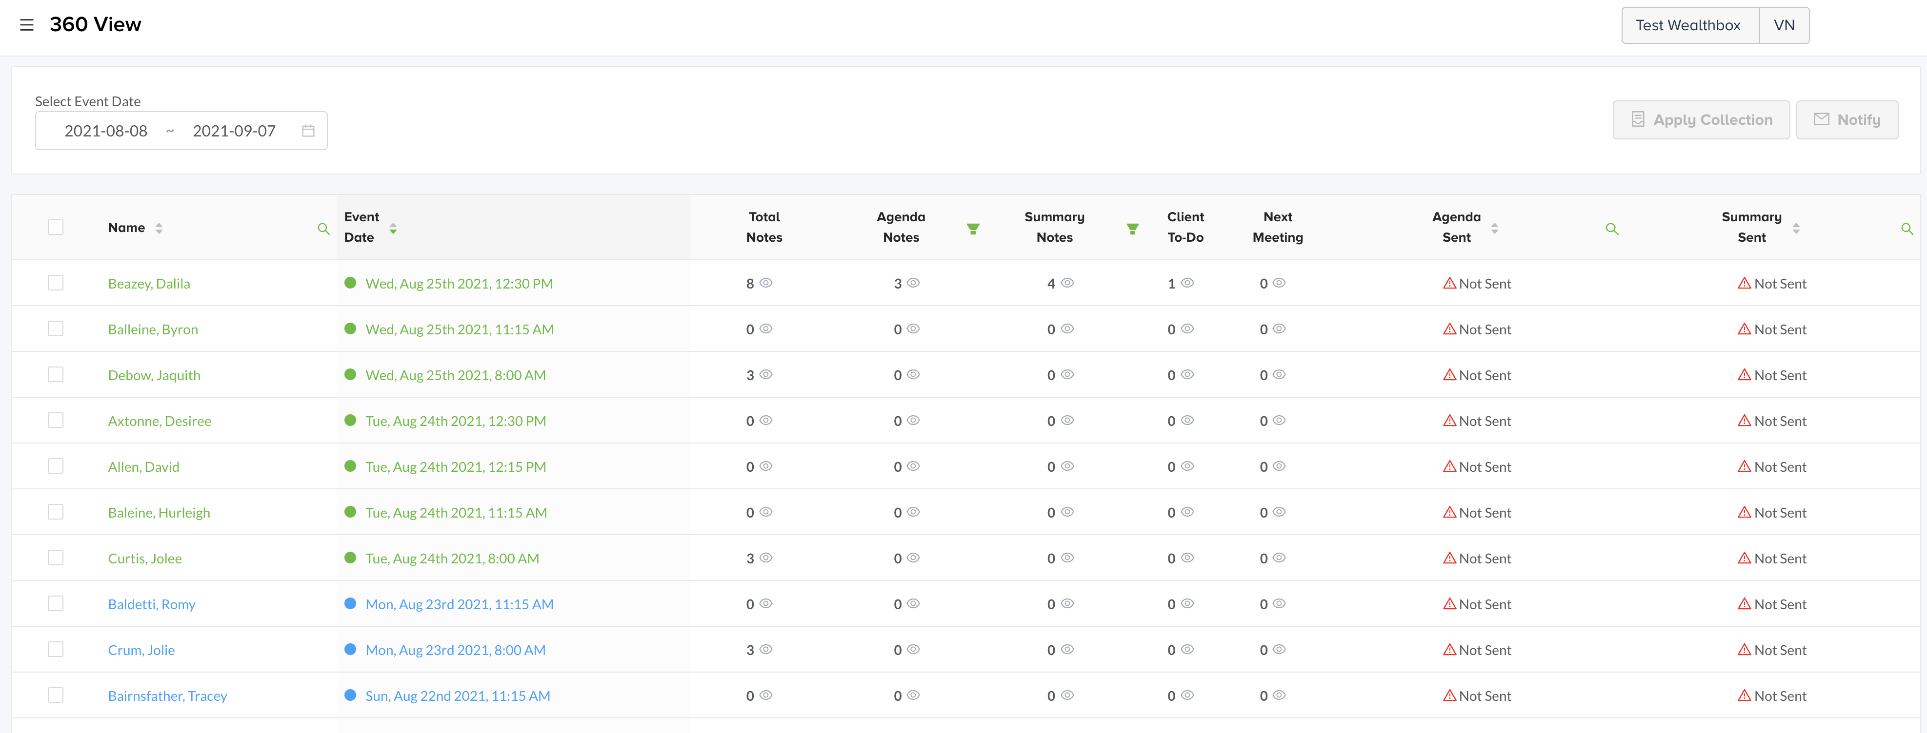Check the Beazey, Dalila row checkbox

click(x=55, y=283)
